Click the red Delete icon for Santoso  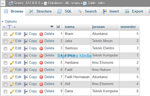(x=41, y=49)
